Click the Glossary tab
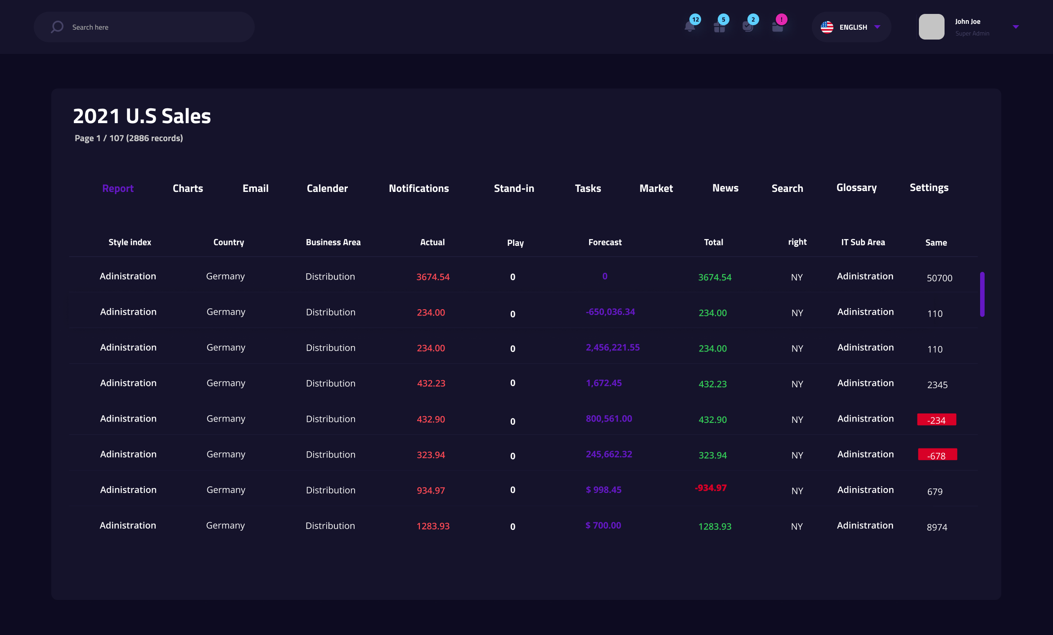 856,188
